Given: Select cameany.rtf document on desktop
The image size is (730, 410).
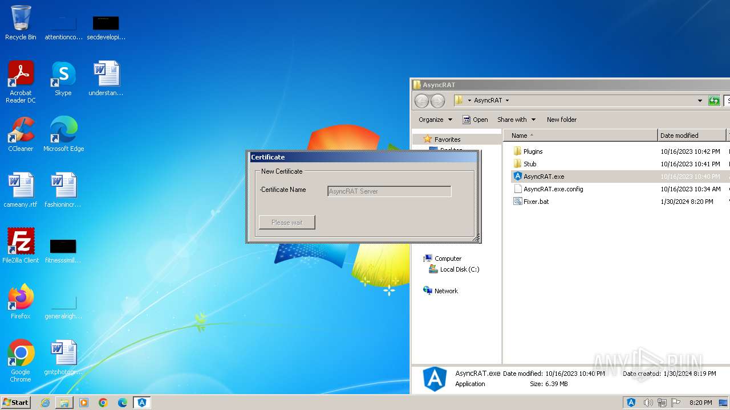Looking at the screenshot, I should [x=21, y=190].
